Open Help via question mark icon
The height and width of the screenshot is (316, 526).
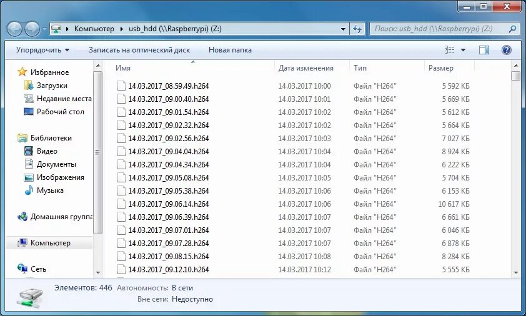point(507,50)
